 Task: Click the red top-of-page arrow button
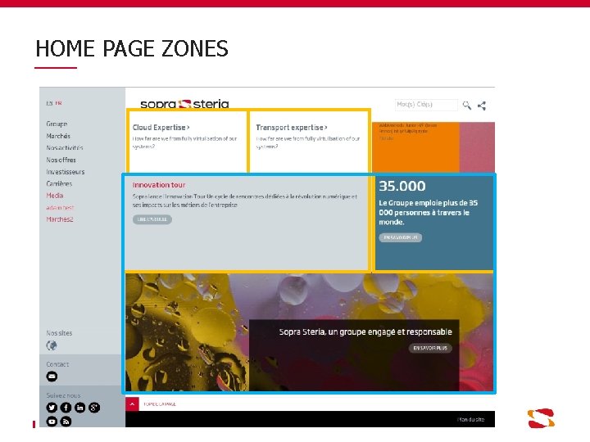(x=132, y=404)
